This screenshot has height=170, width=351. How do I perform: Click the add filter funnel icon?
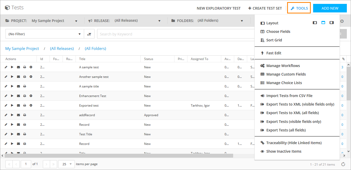pos(89,34)
